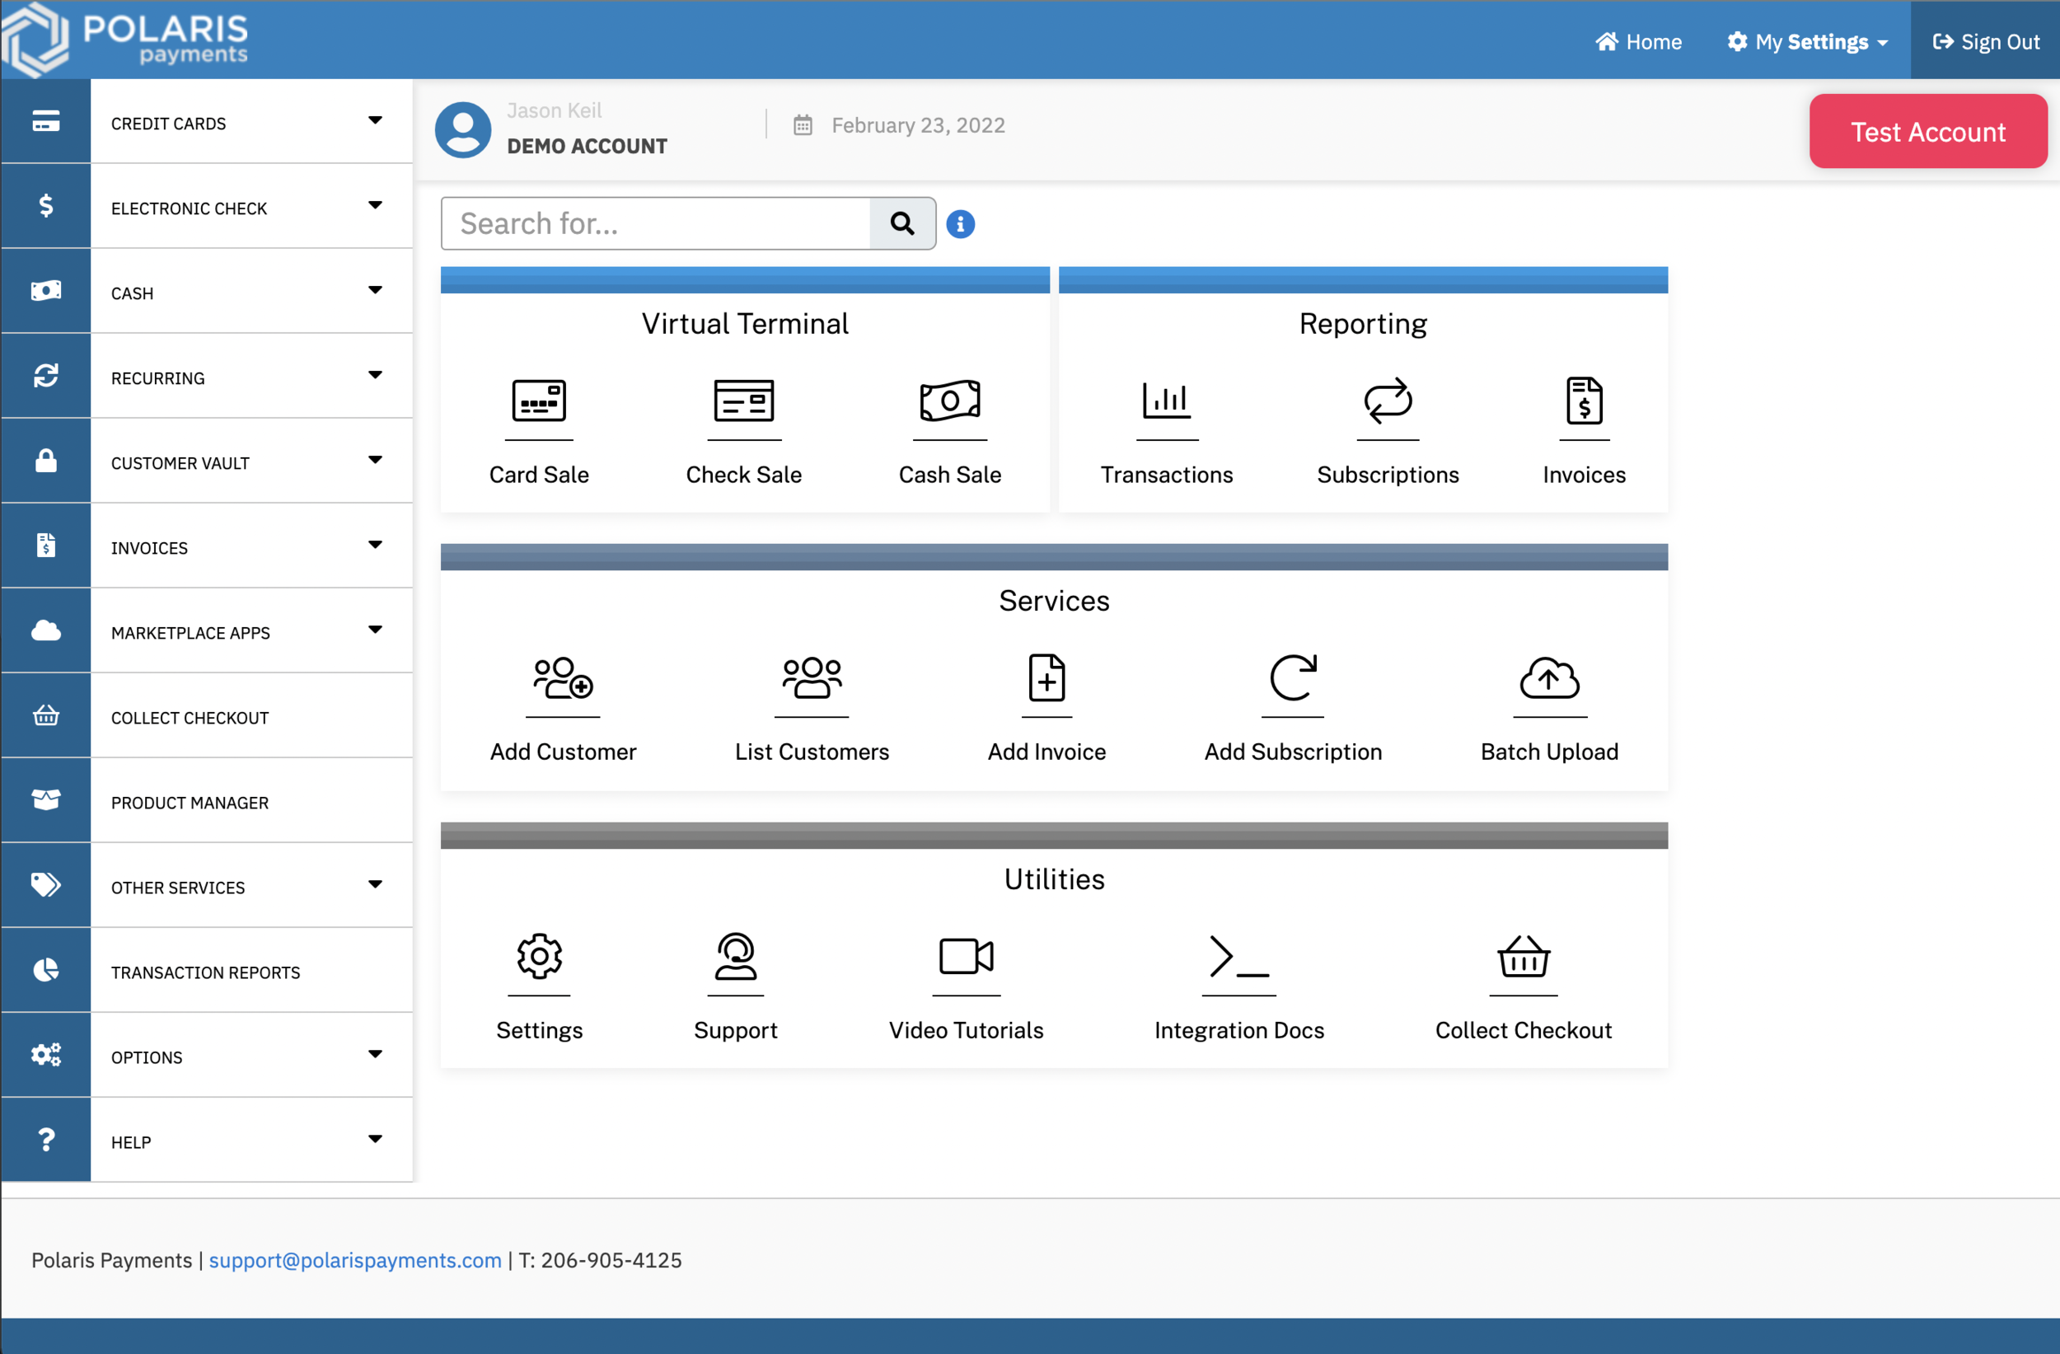Click the search magnifier button
Image resolution: width=2060 pixels, height=1354 pixels.
click(902, 223)
